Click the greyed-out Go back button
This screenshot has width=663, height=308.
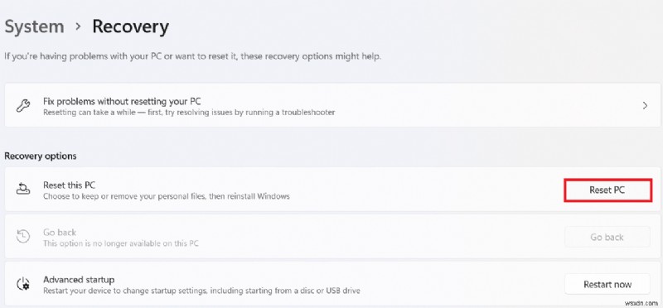[x=607, y=237]
